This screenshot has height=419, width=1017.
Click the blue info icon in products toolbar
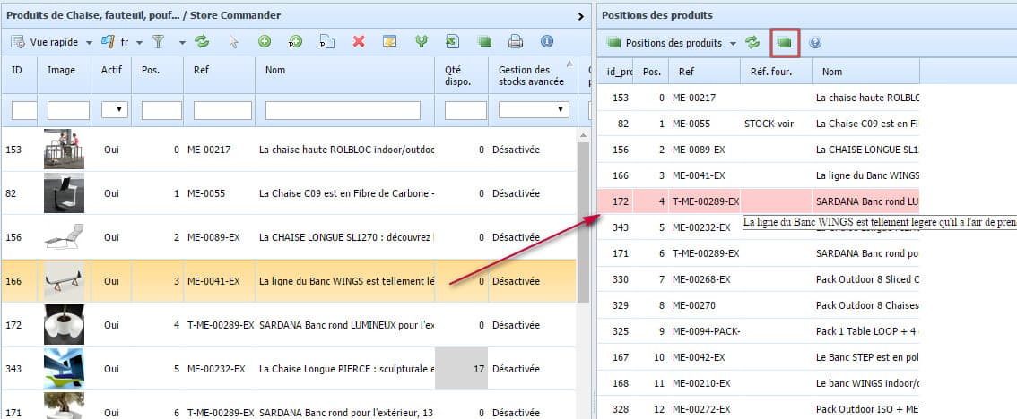click(547, 42)
